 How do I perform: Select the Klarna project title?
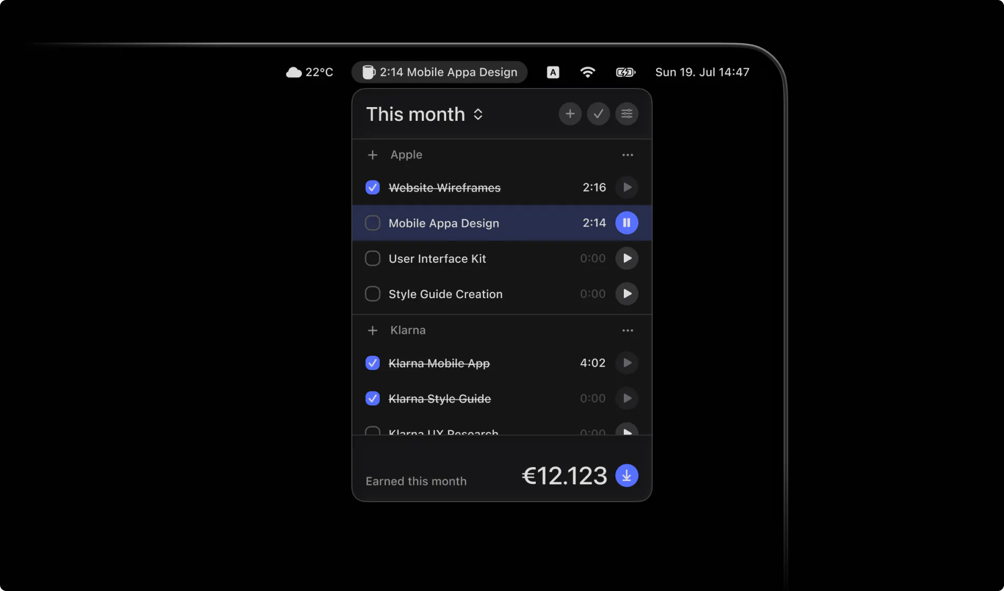pos(408,330)
